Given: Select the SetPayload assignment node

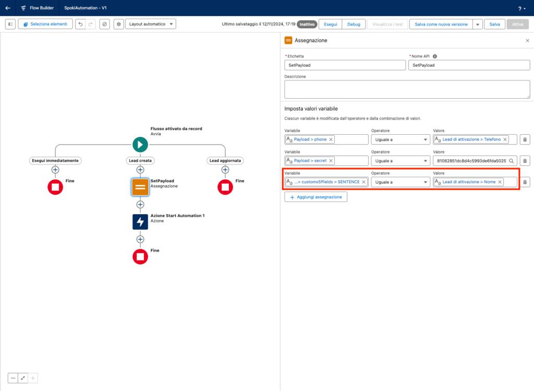Looking at the screenshot, I should click(140, 186).
